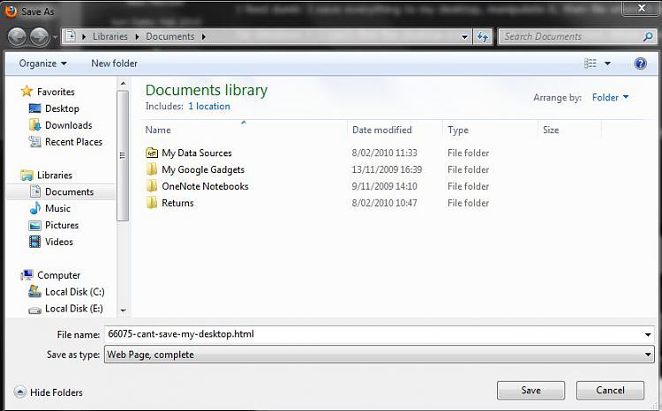The width and height of the screenshot is (662, 411).
Task: Click the Back navigation arrow
Action: pyautogui.click(x=18, y=37)
